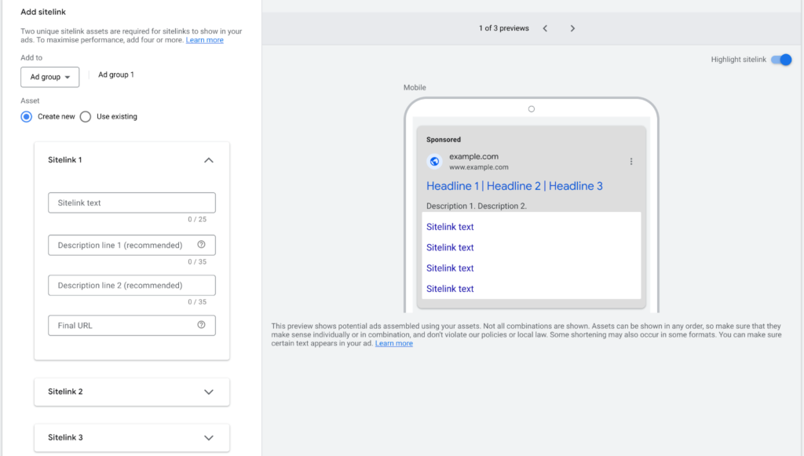The height and width of the screenshot is (456, 804).
Task: Open Learn more link below the preview
Action: pos(394,343)
